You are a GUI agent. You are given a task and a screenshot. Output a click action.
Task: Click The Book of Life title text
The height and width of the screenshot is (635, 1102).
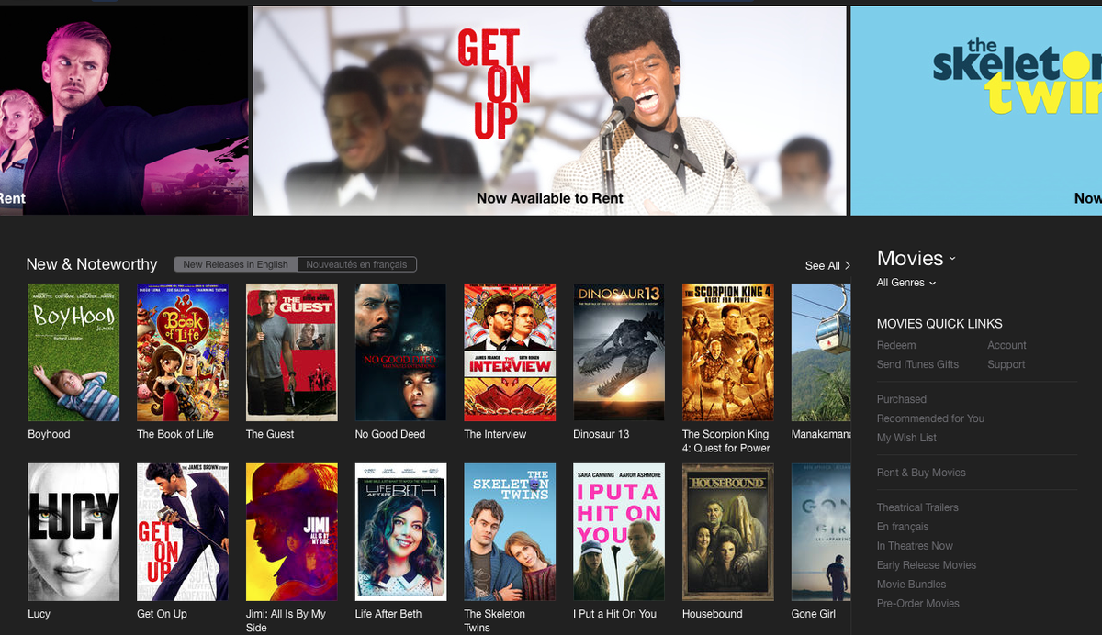[175, 434]
